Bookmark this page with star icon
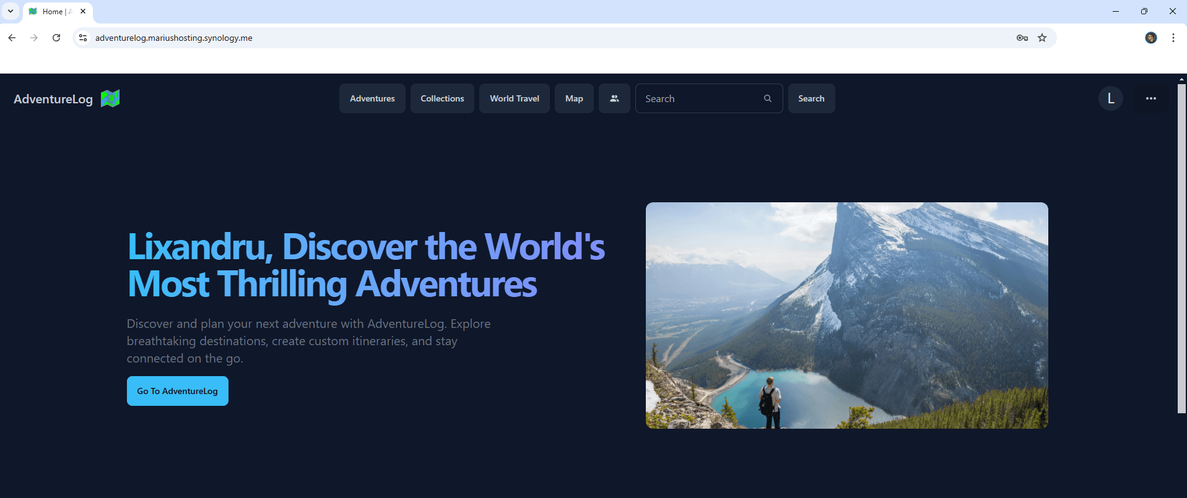 1042,38
